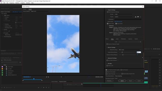Screen dimensions: 162x91
Task: Click the Cancel button
Action: pos(139,81)
